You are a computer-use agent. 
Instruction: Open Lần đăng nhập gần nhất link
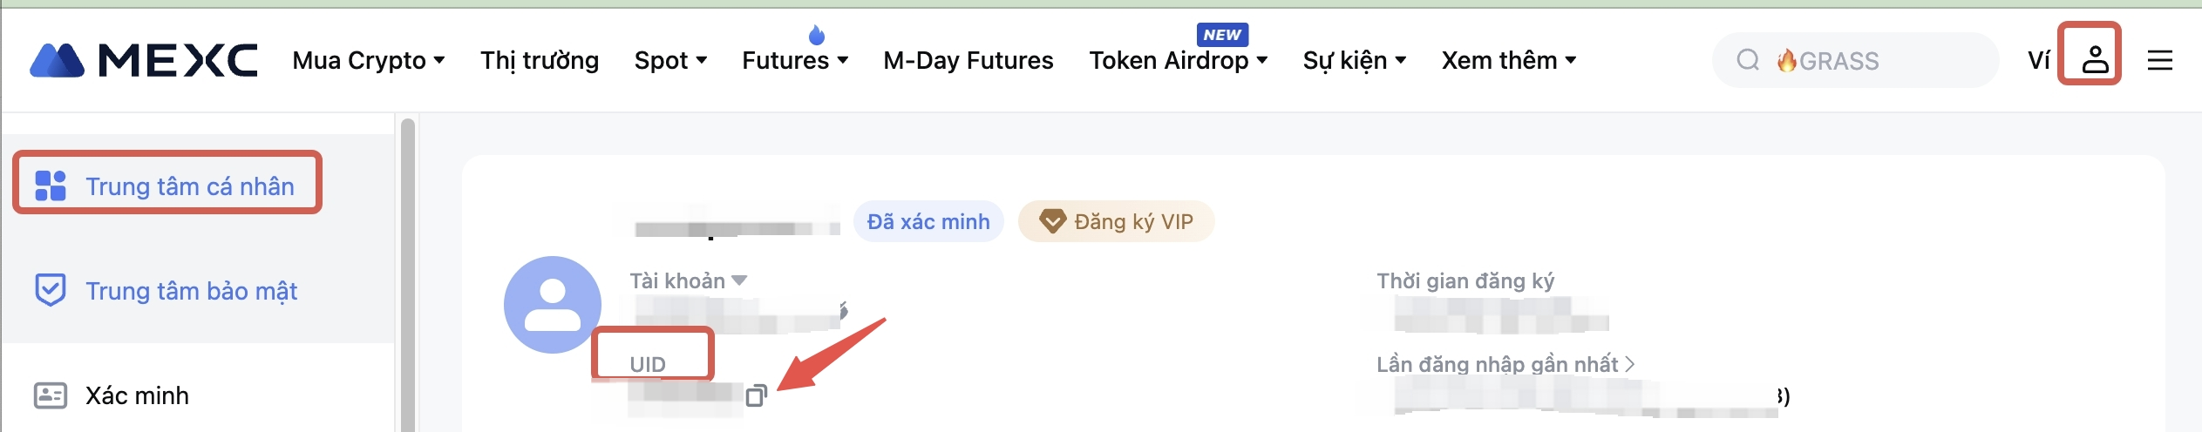[x=1505, y=364]
